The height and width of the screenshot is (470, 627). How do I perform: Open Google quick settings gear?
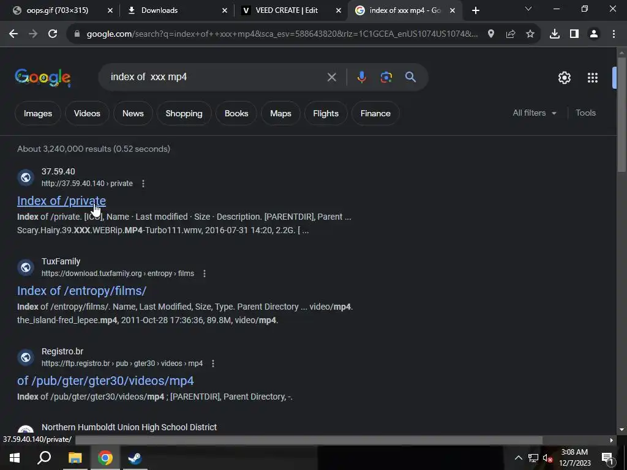(564, 78)
